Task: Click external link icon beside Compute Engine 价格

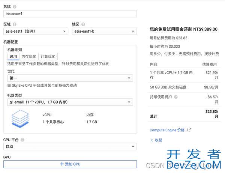Action: [189, 130]
